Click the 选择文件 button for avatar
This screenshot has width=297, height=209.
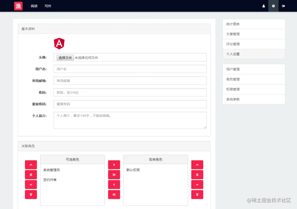65,58
